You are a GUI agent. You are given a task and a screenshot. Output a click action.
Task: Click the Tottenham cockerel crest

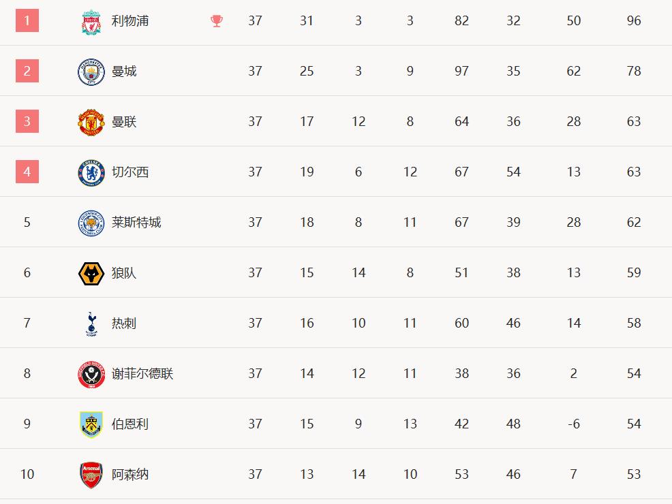pos(91,324)
